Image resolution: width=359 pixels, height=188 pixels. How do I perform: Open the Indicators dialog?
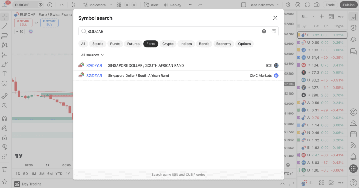tap(94, 5)
